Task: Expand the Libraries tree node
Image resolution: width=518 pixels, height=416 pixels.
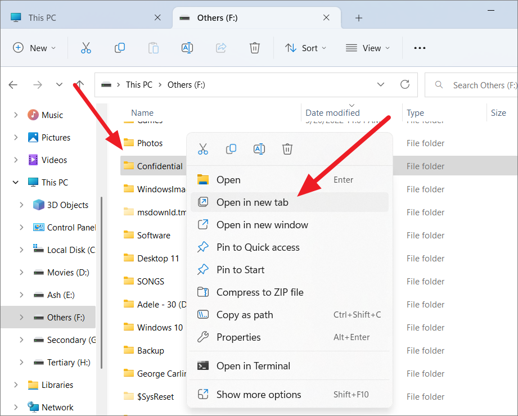Action: coord(16,385)
